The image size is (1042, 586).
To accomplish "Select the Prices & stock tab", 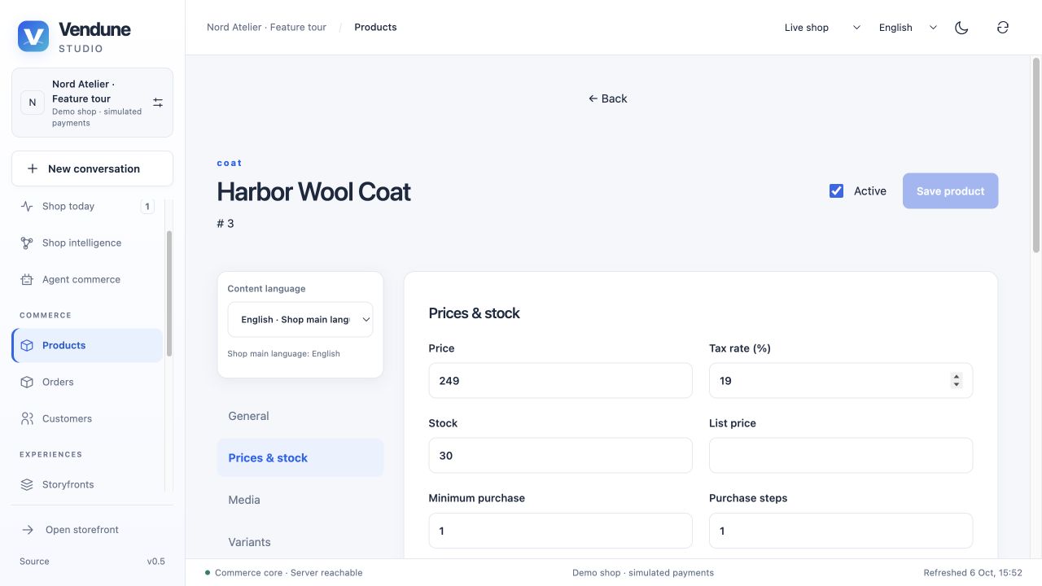I will (x=300, y=458).
